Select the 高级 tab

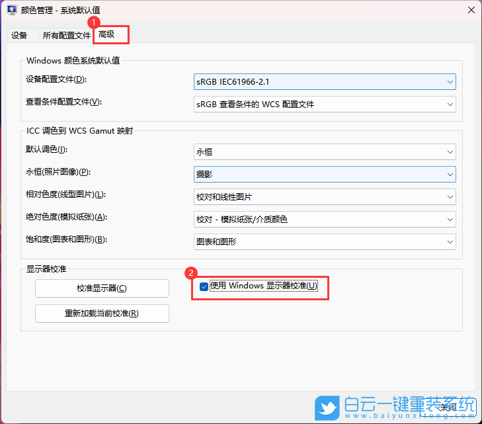click(x=106, y=34)
